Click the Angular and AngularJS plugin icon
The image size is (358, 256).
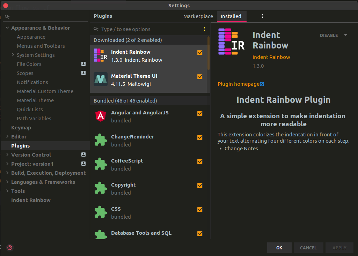pyautogui.click(x=101, y=116)
